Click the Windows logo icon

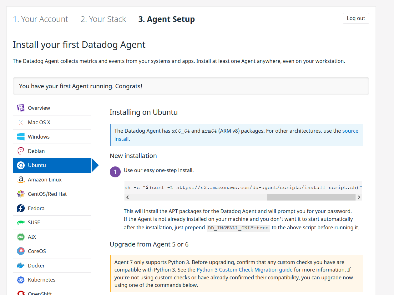[21, 137]
